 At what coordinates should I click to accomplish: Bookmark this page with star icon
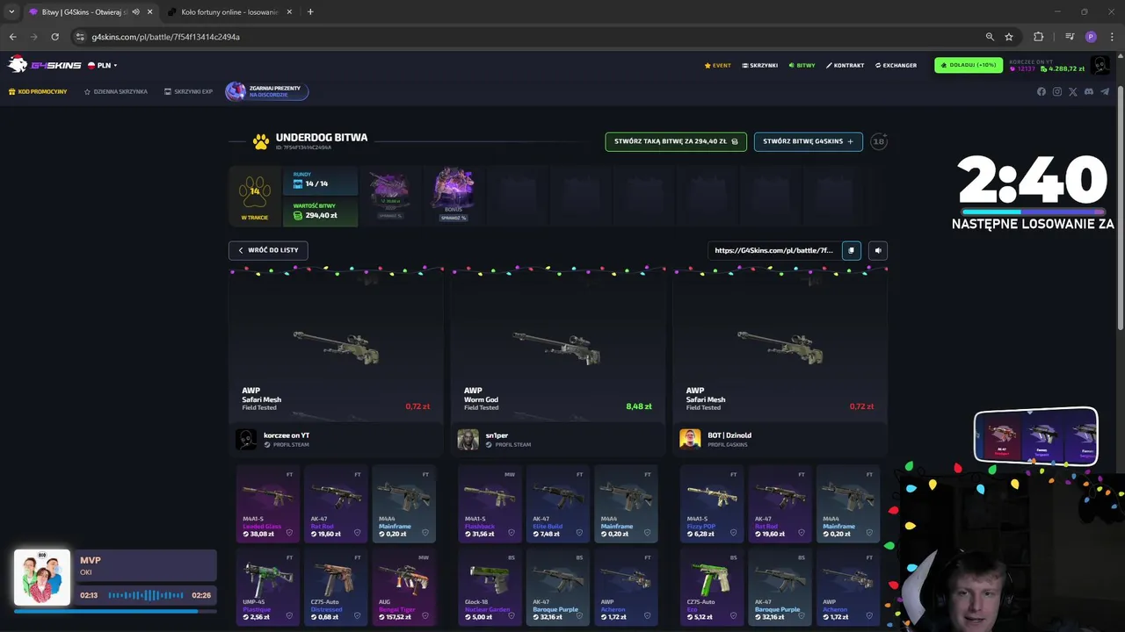[1009, 37]
